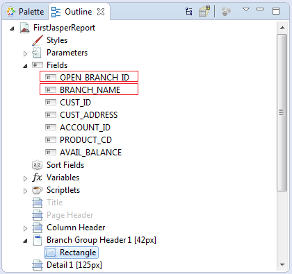Click the show-as-tree icon in Outline toolbar

pyautogui.click(x=189, y=11)
